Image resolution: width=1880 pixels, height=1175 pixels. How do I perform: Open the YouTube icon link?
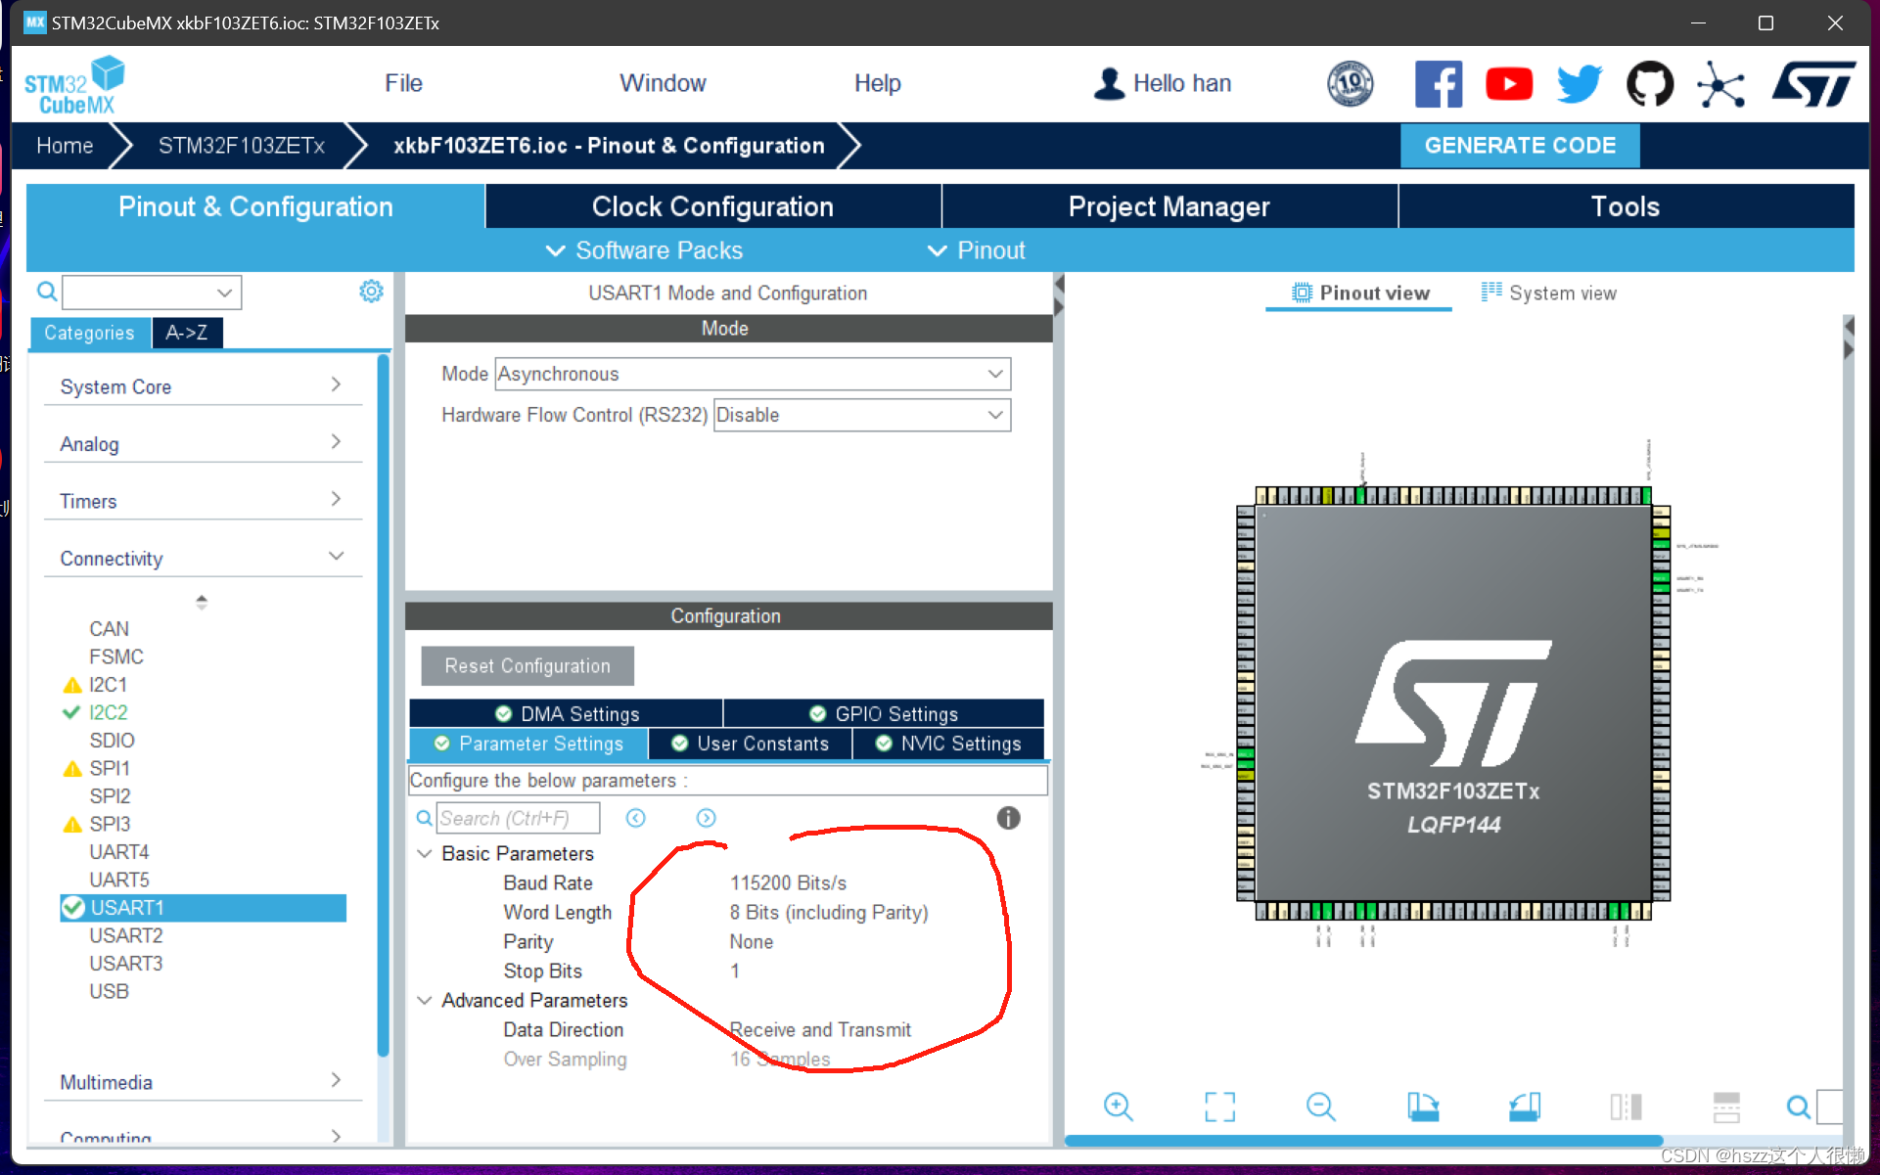pos(1509,84)
